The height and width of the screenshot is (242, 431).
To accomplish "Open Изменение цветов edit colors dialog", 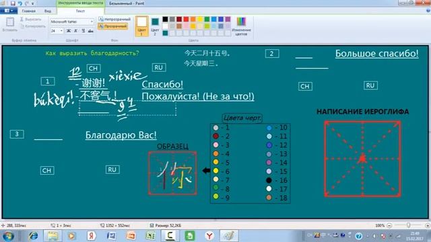I will pos(241,26).
